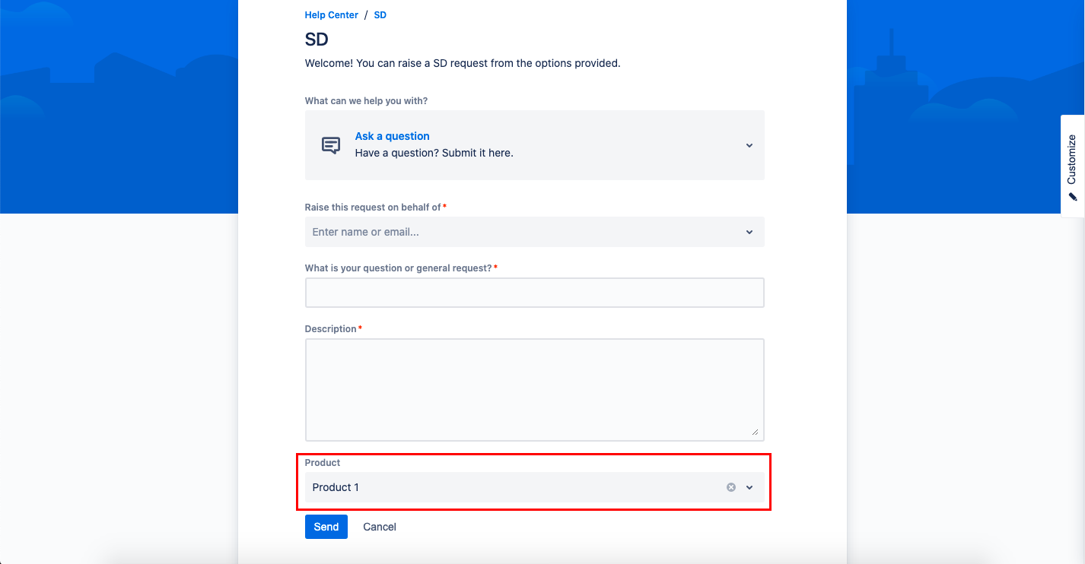The image size is (1085, 564).
Task: Click the Product field label
Action: pyautogui.click(x=323, y=462)
